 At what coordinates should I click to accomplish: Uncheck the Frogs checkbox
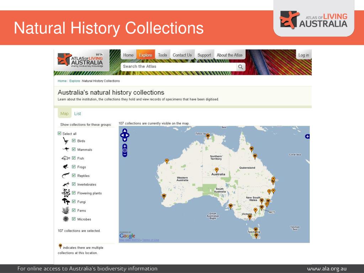(x=74, y=167)
